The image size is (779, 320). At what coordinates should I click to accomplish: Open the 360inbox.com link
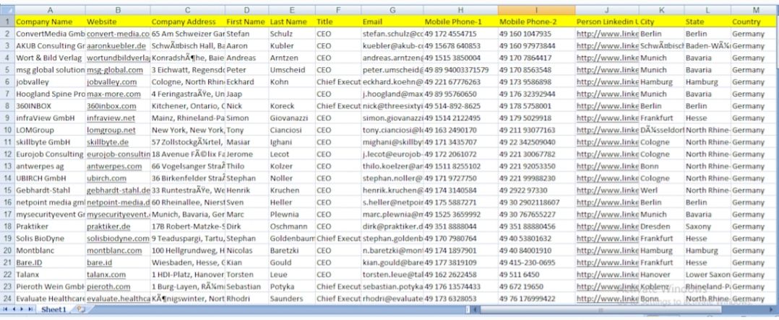[111, 106]
